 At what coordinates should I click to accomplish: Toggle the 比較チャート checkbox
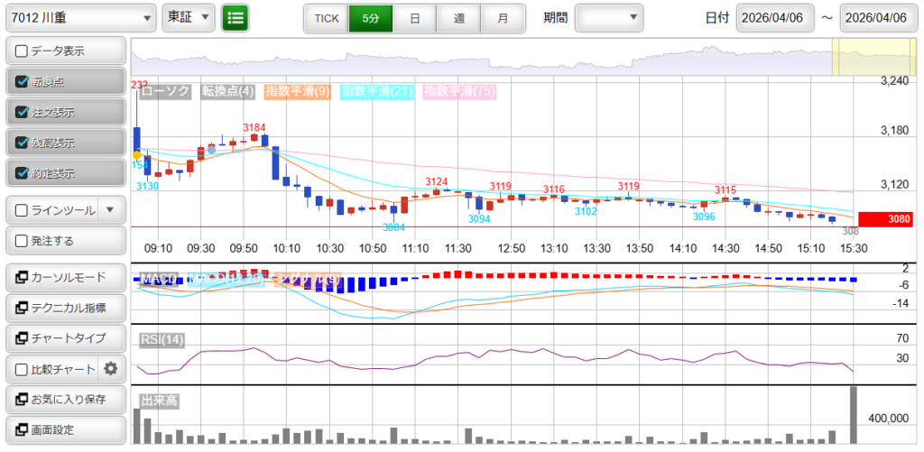click(x=23, y=369)
